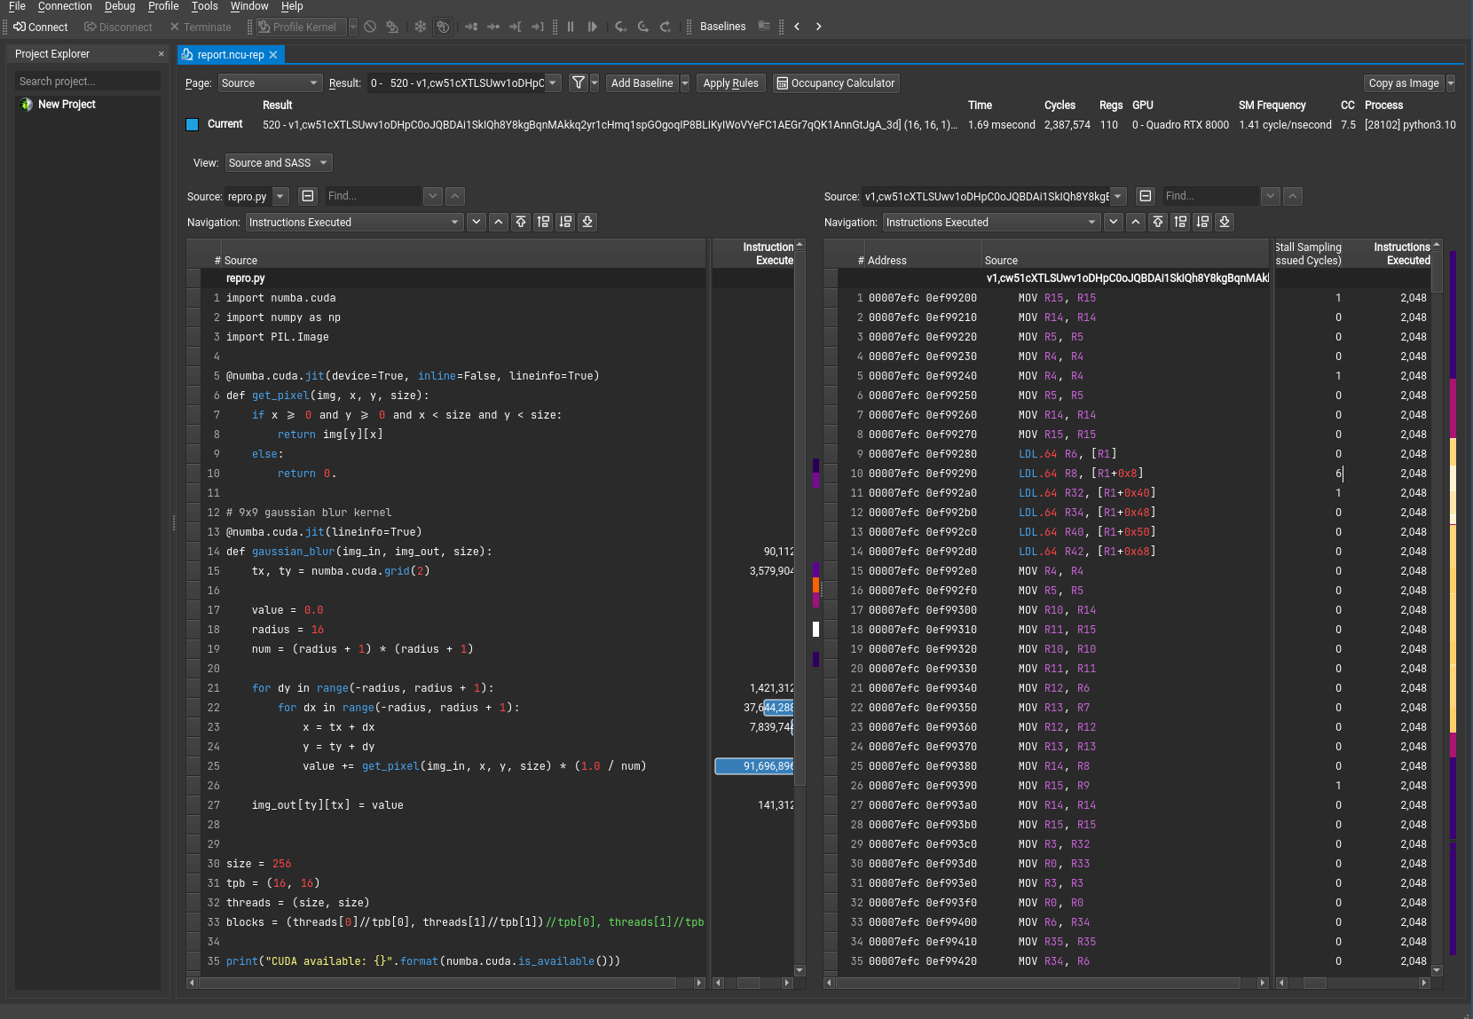Click the Freeze snowflake icon in the toolbar
1473x1019 pixels.
click(421, 27)
